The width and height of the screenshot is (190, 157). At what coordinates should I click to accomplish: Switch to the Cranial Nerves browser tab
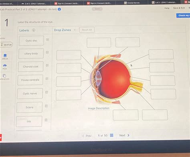[132, 3]
